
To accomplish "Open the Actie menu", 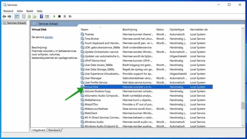I will (20, 11).
